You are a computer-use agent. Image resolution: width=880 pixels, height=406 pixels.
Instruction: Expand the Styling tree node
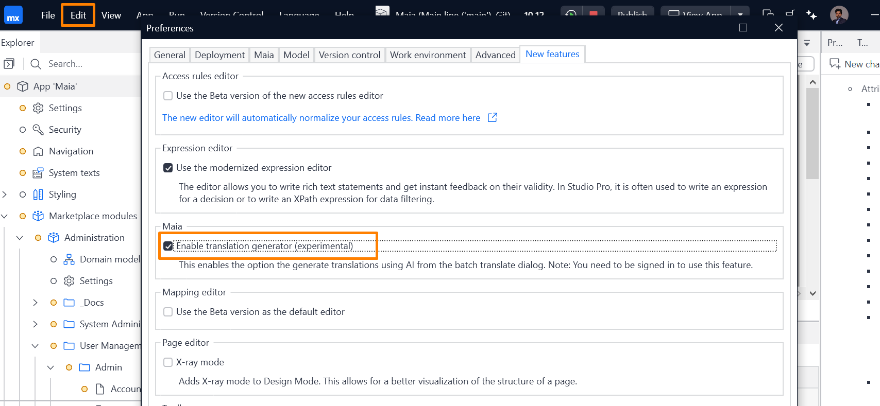[x=5, y=195]
